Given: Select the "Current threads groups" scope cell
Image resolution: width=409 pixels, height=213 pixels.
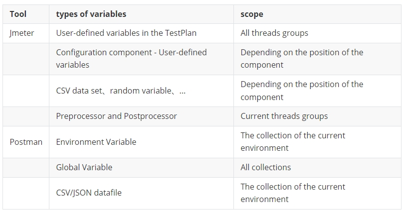Looking at the screenshot, I should coord(284,116).
